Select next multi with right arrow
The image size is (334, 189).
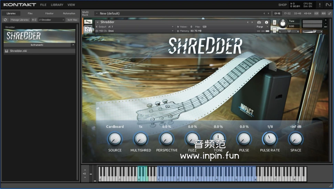[x=268, y=13]
